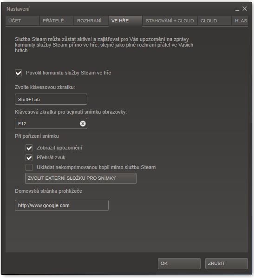Uncheck Zobrazit upozornění checkbox
The width and height of the screenshot is (254, 278).
pyautogui.click(x=29, y=148)
